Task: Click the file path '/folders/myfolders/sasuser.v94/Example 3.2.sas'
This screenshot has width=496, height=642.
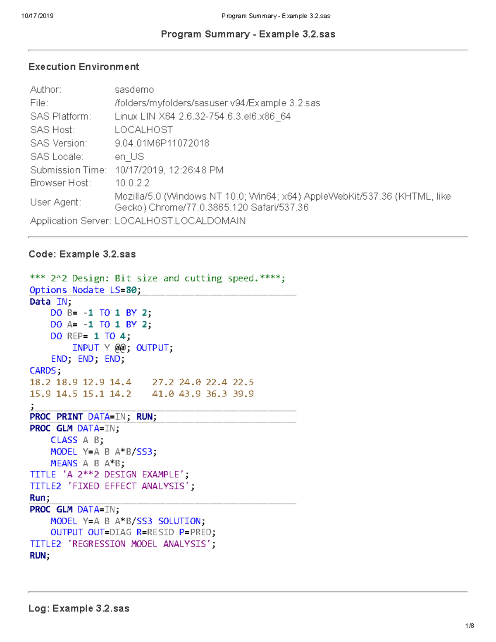Action: tap(217, 103)
